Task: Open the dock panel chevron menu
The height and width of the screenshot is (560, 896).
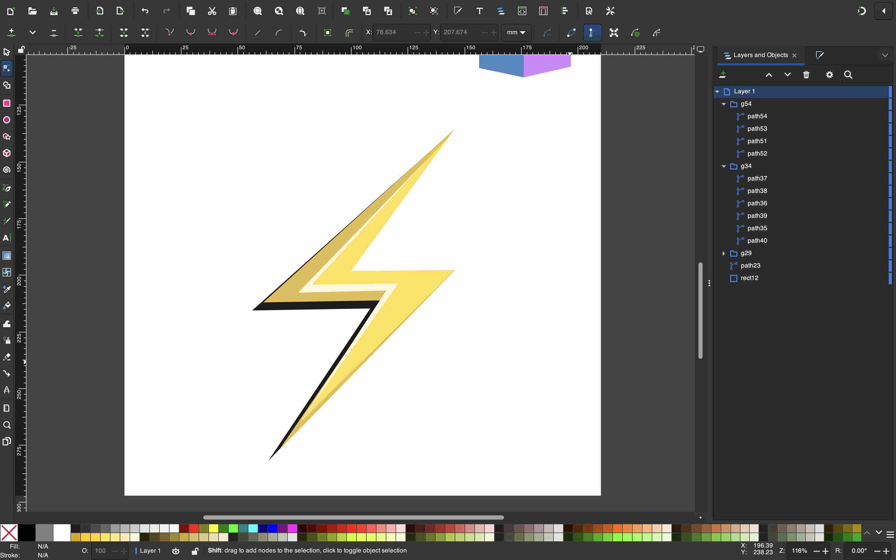Action: point(885,55)
